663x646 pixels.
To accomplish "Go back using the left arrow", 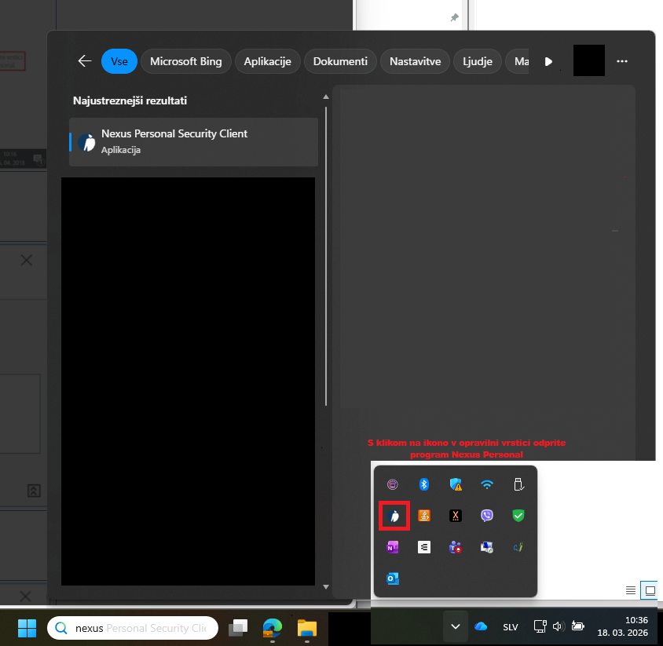I will point(85,61).
